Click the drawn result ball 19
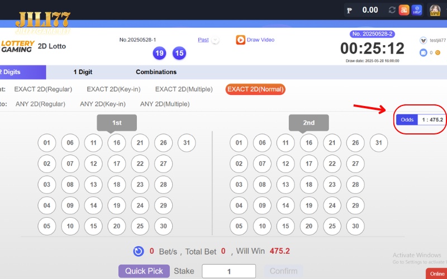The height and width of the screenshot is (279, 447). [159, 53]
